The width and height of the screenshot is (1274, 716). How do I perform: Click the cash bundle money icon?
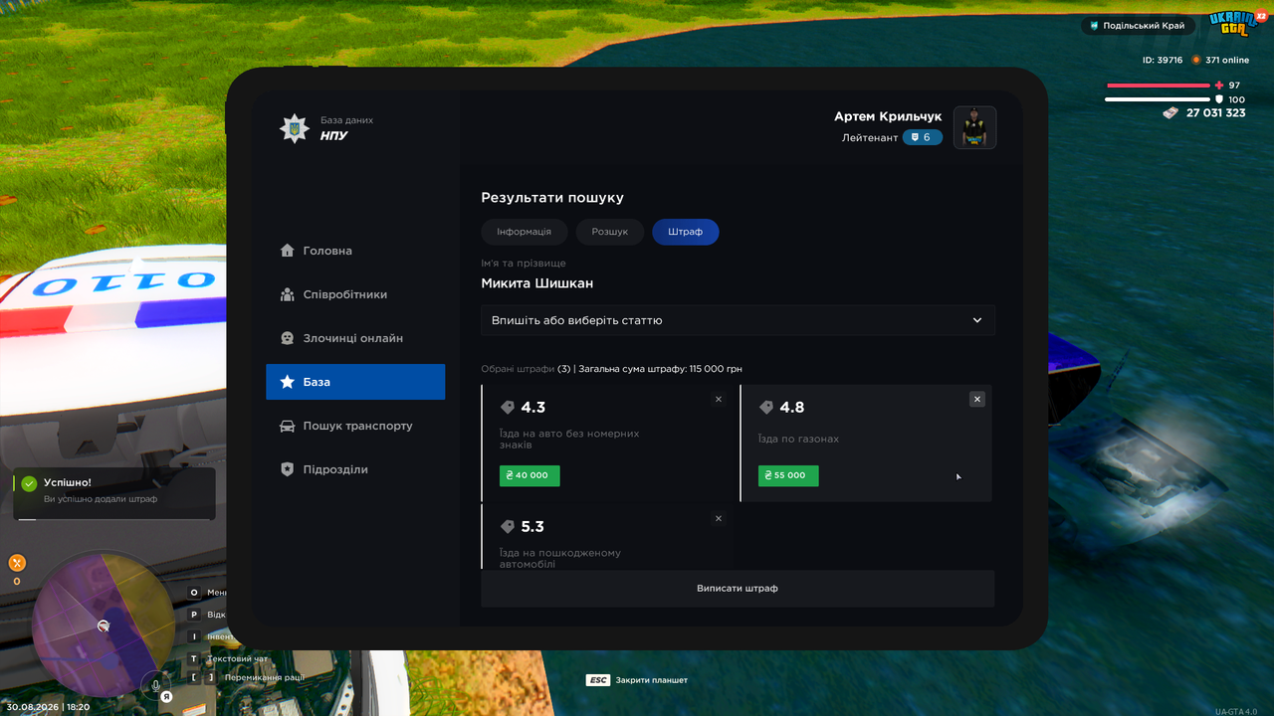(1171, 113)
